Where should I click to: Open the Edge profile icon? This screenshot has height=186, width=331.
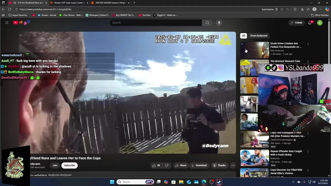tap(314, 9)
